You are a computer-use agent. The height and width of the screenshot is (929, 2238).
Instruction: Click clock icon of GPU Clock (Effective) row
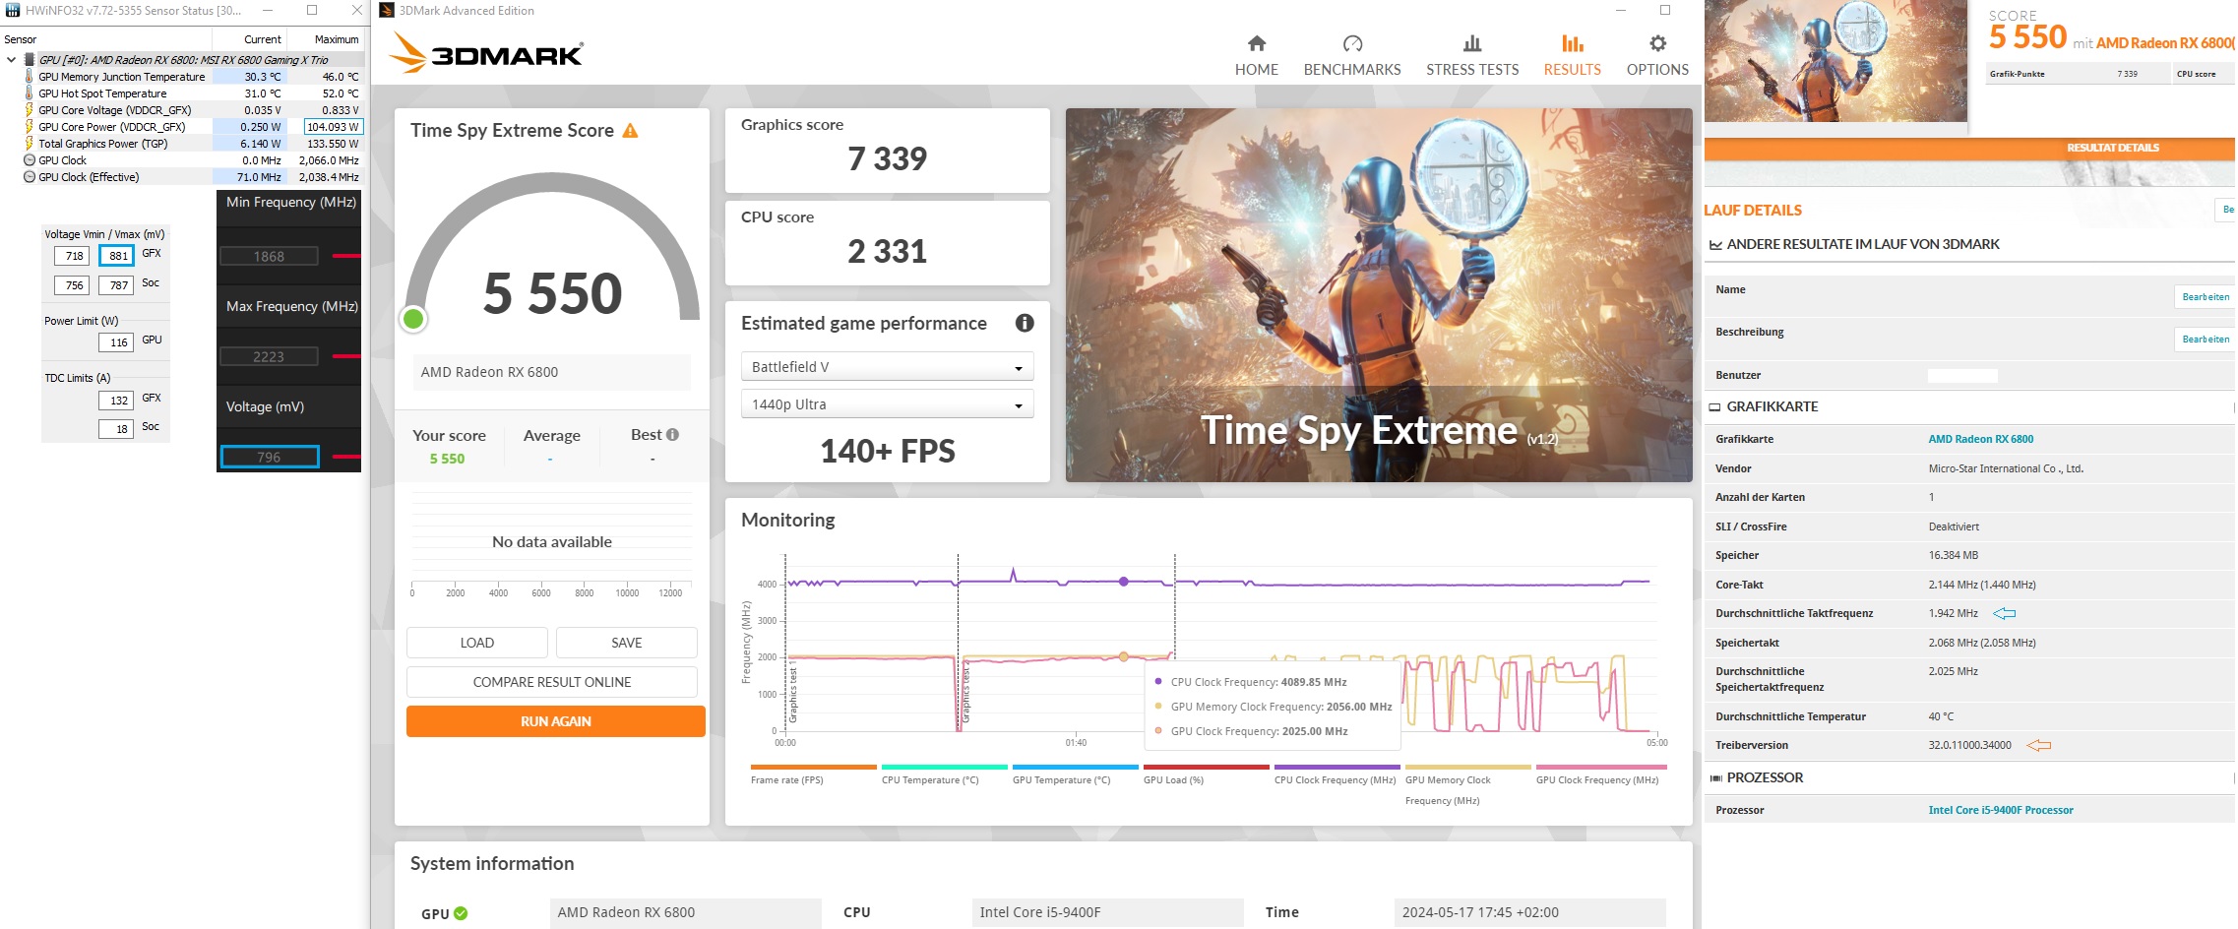tap(30, 177)
